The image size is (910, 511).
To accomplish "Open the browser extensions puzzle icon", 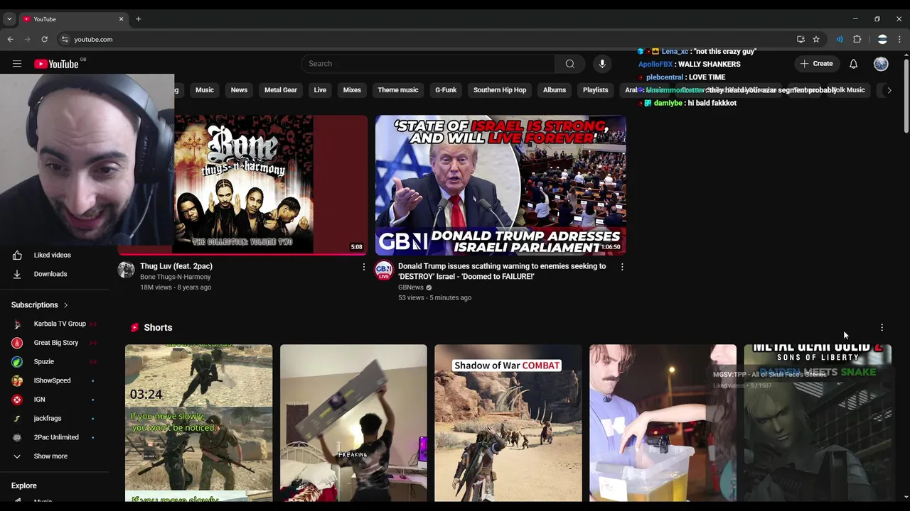I will tap(857, 39).
